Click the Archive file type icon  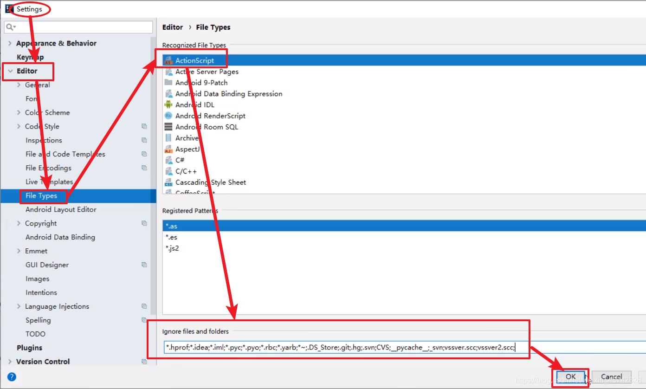click(168, 138)
